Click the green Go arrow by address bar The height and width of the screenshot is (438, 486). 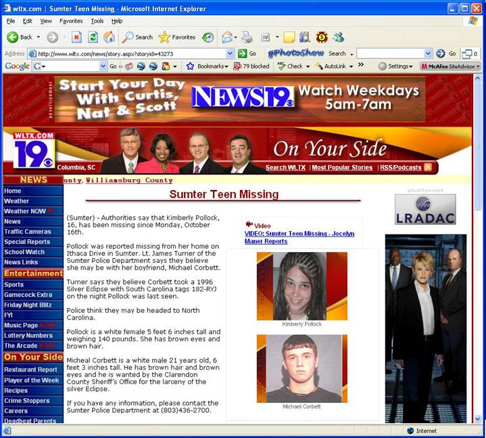(x=243, y=53)
